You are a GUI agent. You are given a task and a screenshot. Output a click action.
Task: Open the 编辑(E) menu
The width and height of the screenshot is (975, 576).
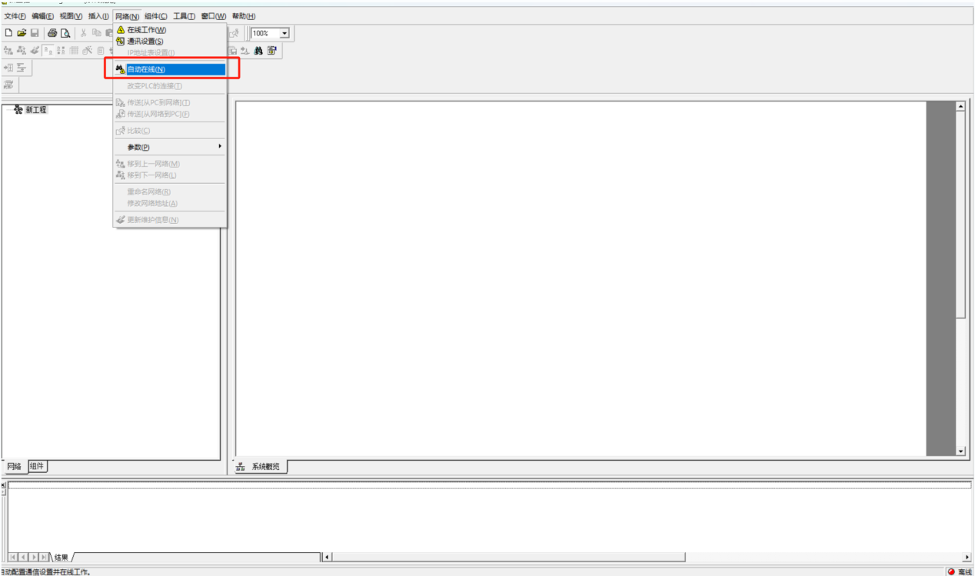tap(43, 16)
